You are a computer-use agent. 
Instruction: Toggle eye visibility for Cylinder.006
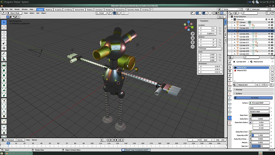click(x=269, y=34)
